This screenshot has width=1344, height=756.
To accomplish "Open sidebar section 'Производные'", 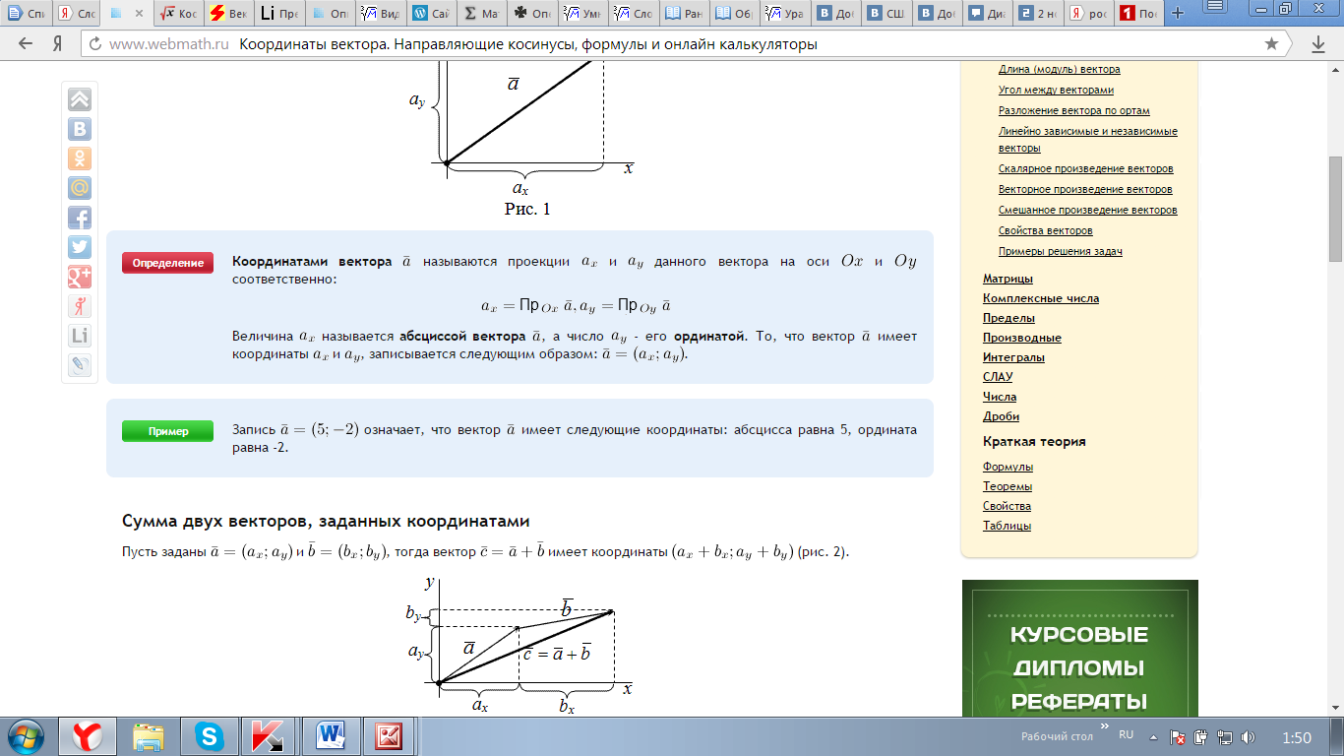I will [x=1021, y=338].
